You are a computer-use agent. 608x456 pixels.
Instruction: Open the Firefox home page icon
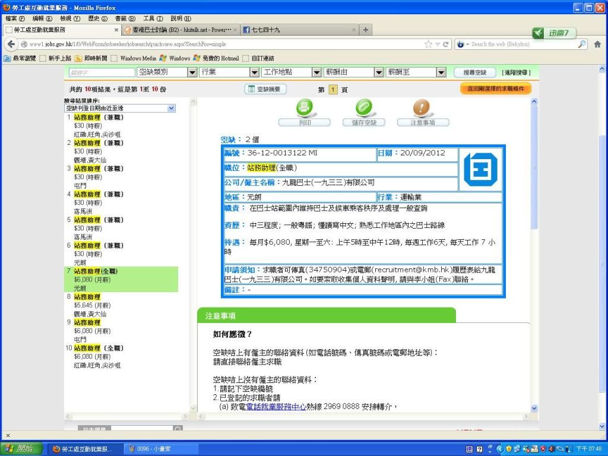(597, 44)
